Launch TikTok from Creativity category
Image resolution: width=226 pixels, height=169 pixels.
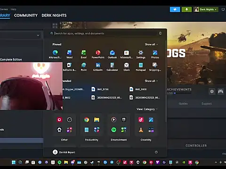coord(141,120)
